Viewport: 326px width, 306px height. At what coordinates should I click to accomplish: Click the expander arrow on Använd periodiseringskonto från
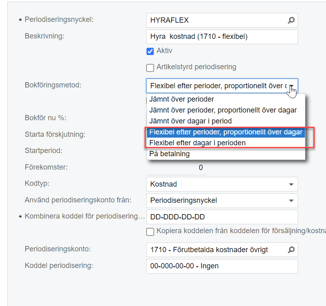coord(291,201)
